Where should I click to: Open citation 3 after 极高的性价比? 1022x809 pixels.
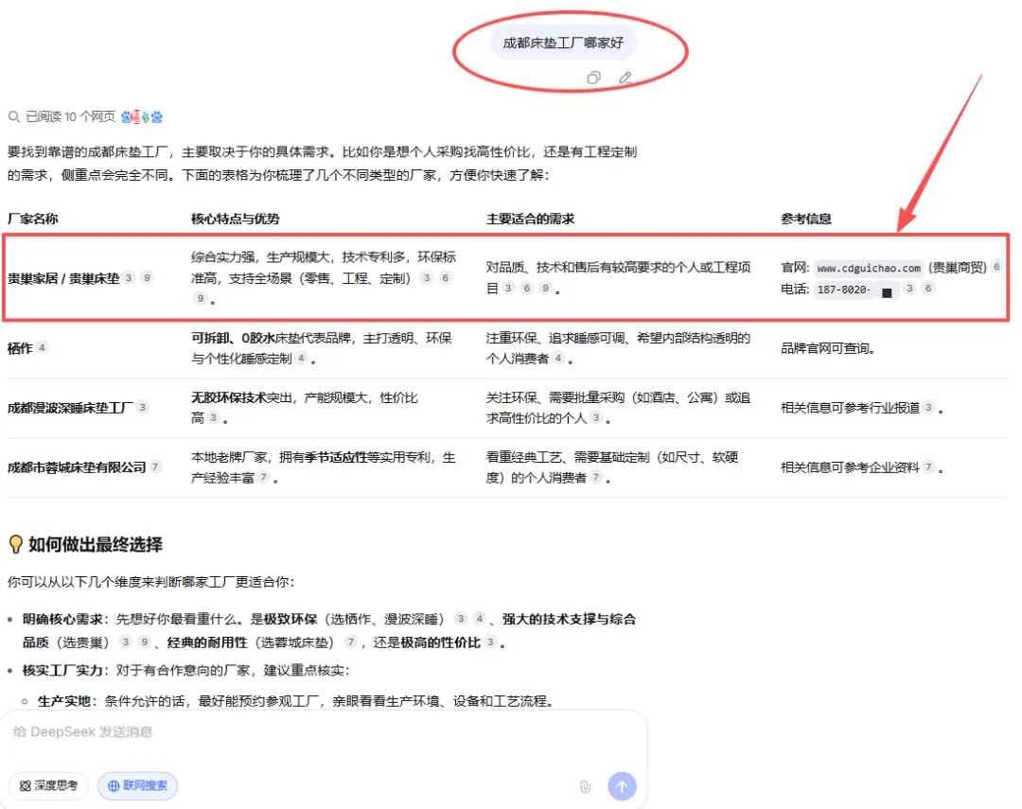point(490,642)
